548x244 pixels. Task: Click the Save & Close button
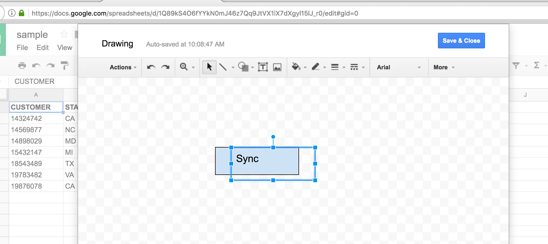coord(461,41)
